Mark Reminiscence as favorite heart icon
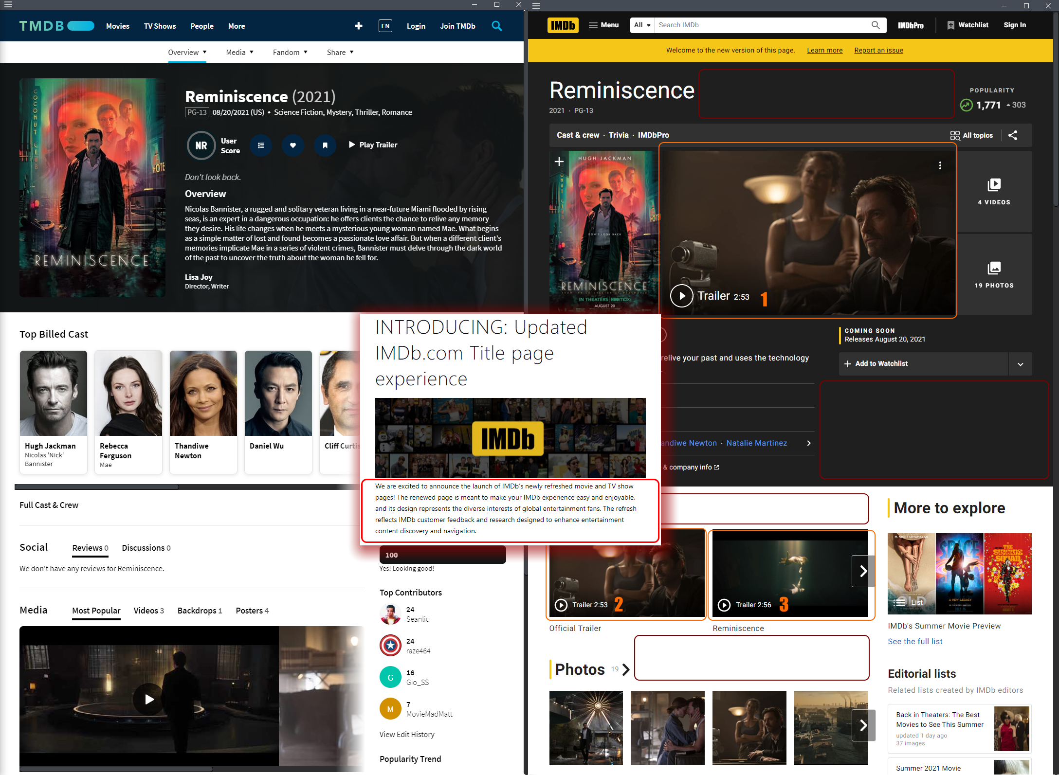This screenshot has width=1059, height=775. (292, 145)
